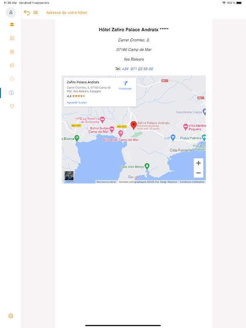Open the hamburger menu
The height and width of the screenshot is (328, 246).
click(x=36, y=13)
